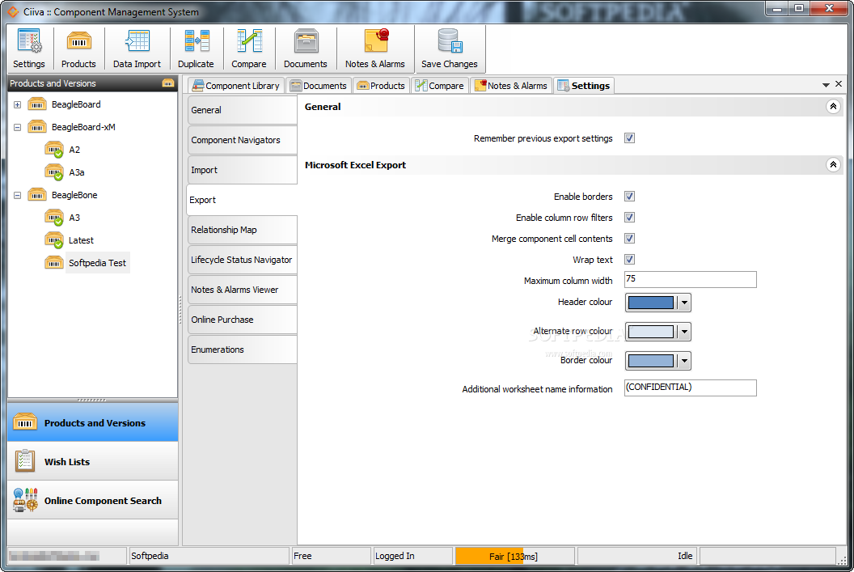This screenshot has width=854, height=572.
Task: Select Softpedia Test tree item
Action: pyautogui.click(x=98, y=263)
